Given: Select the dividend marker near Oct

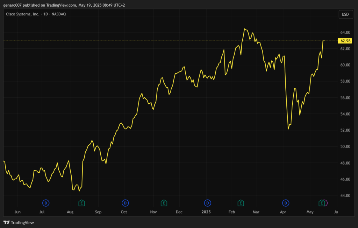Looking at the screenshot, I should pos(125,203).
